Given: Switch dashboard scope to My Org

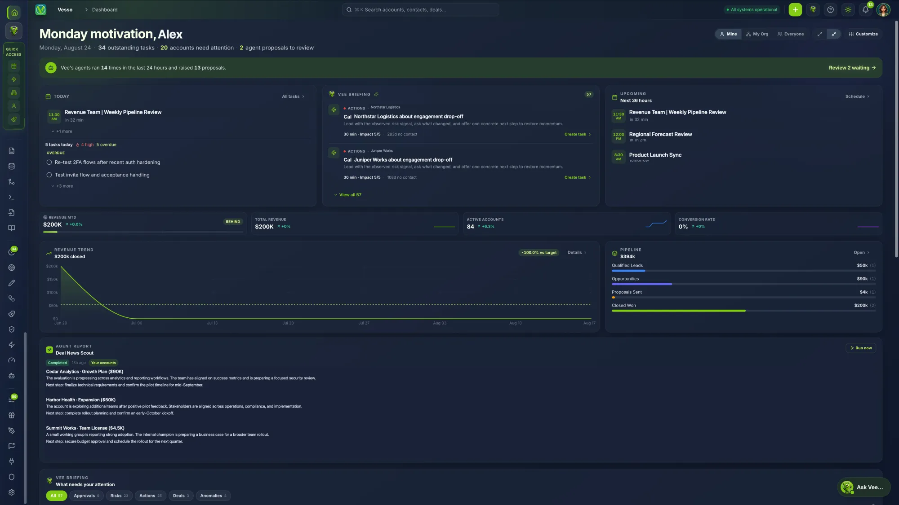Looking at the screenshot, I should point(757,34).
